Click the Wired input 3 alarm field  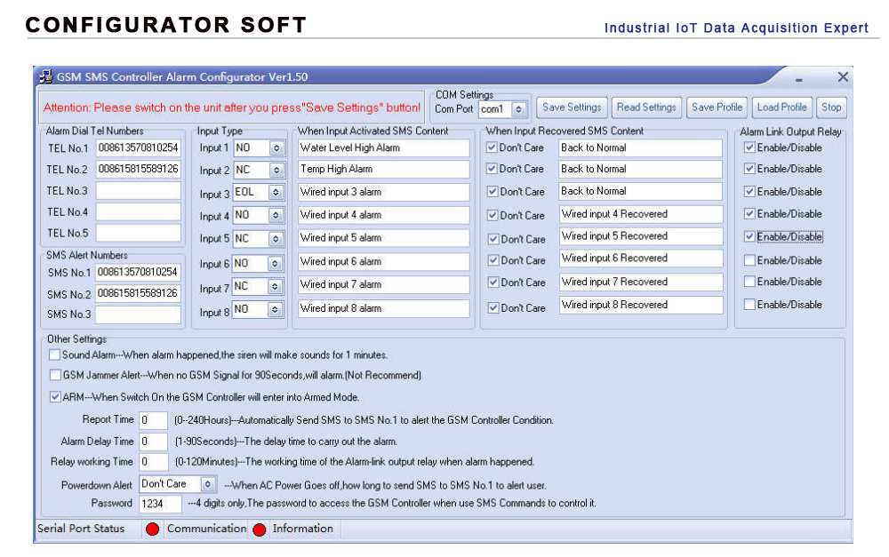[x=384, y=192]
